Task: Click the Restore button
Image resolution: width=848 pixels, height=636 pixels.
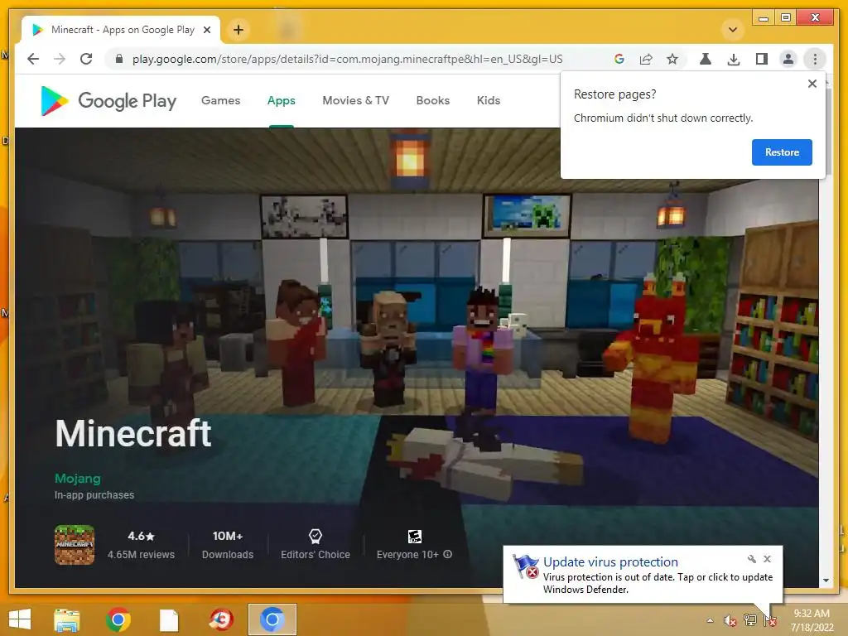Action: tap(782, 152)
